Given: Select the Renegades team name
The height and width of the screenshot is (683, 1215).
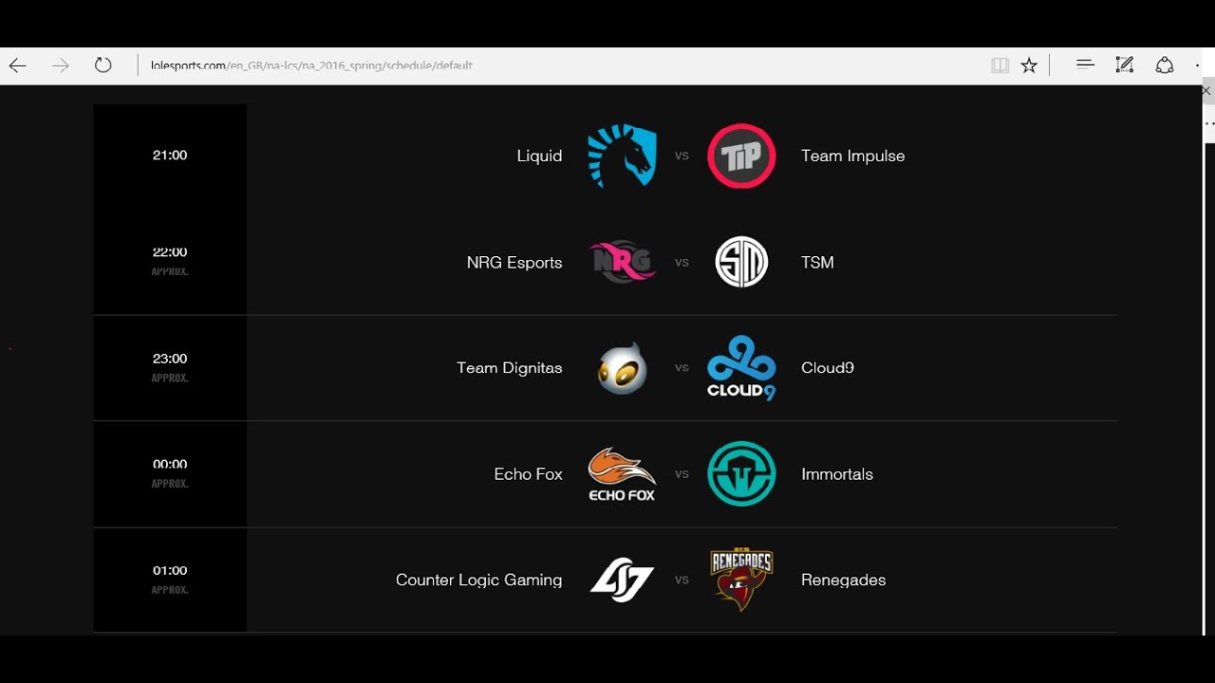Looking at the screenshot, I should [x=843, y=580].
